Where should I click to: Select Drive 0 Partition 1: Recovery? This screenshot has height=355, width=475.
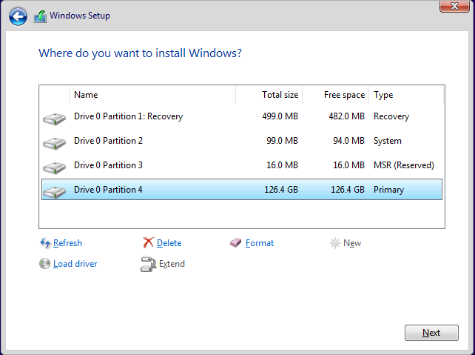[x=242, y=116]
